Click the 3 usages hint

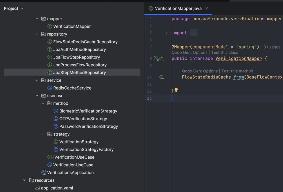[x=272, y=47]
